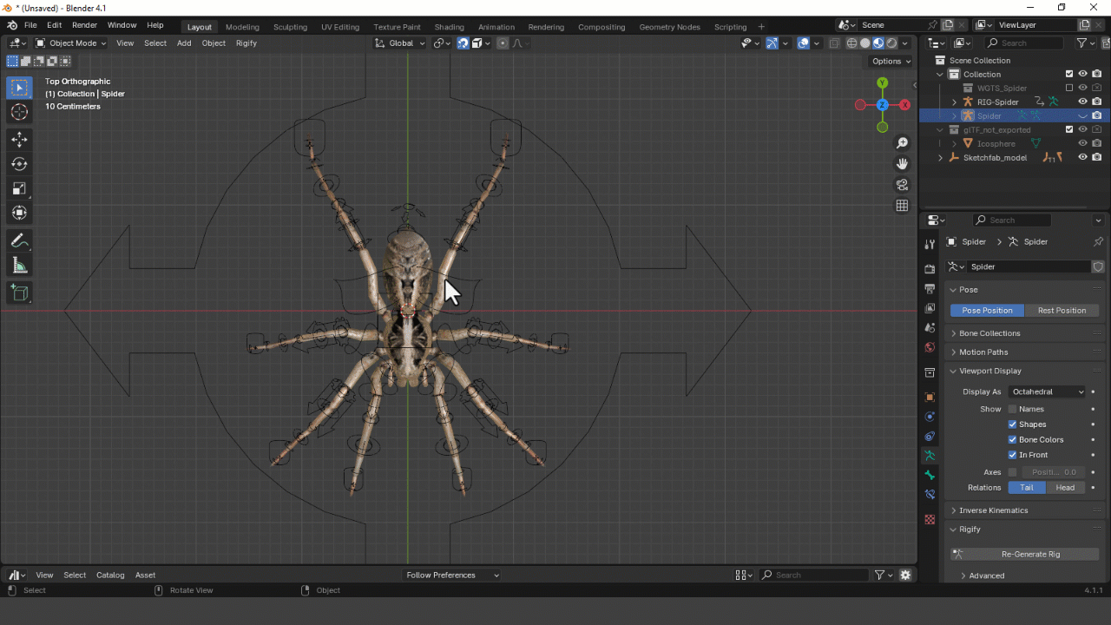Open the Display As dropdown
Viewport: 1111px width, 625px height.
(x=1048, y=391)
